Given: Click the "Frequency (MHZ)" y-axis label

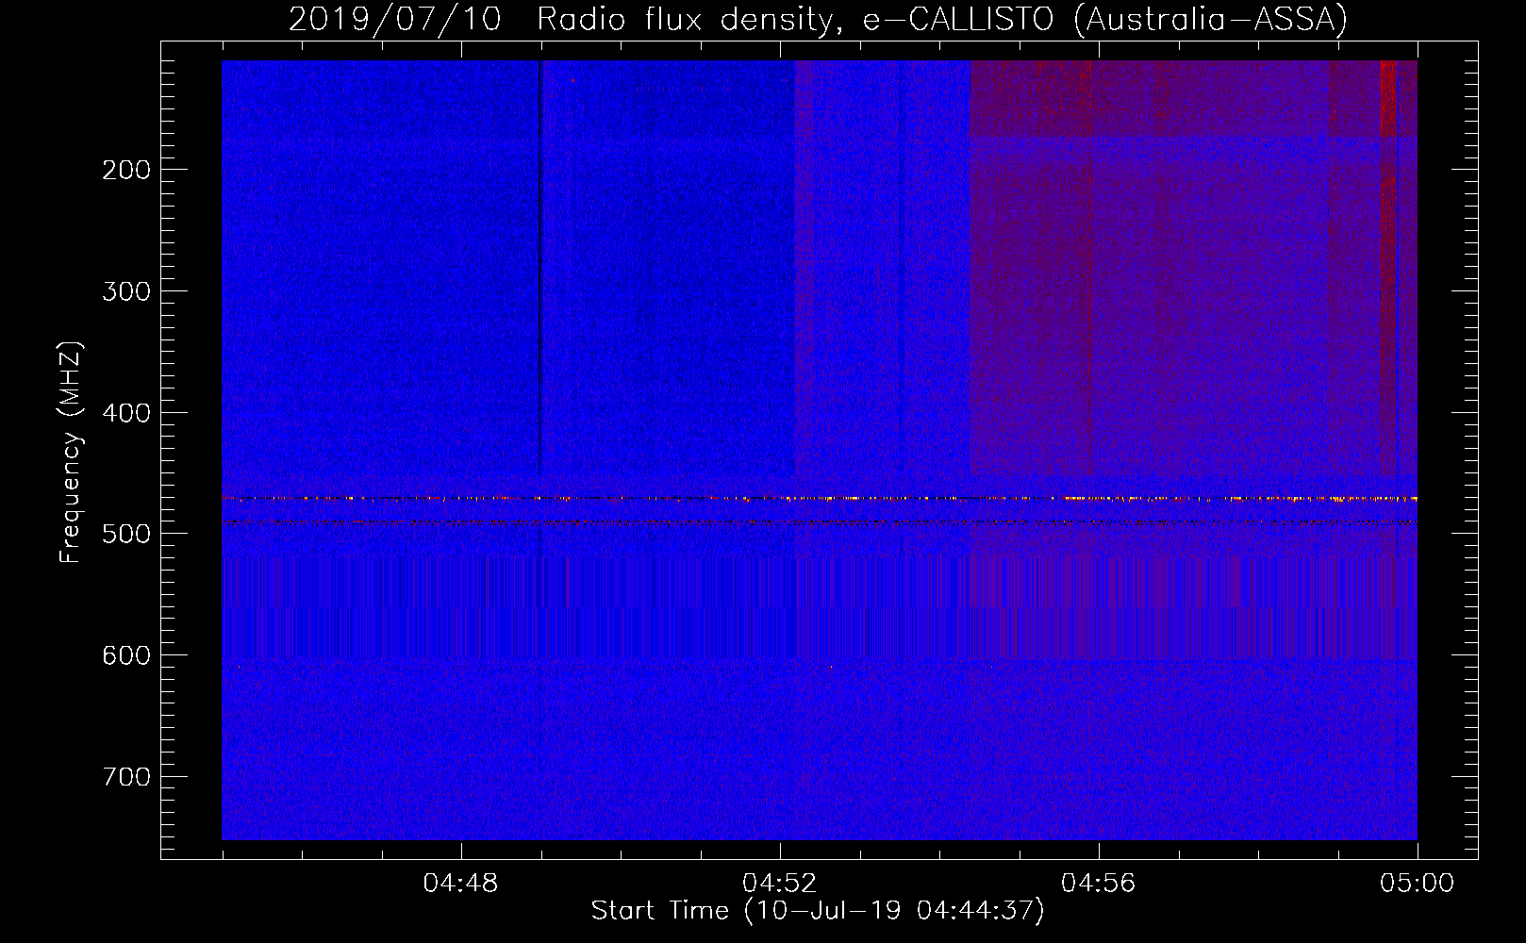Looking at the screenshot, I should pyautogui.click(x=70, y=453).
